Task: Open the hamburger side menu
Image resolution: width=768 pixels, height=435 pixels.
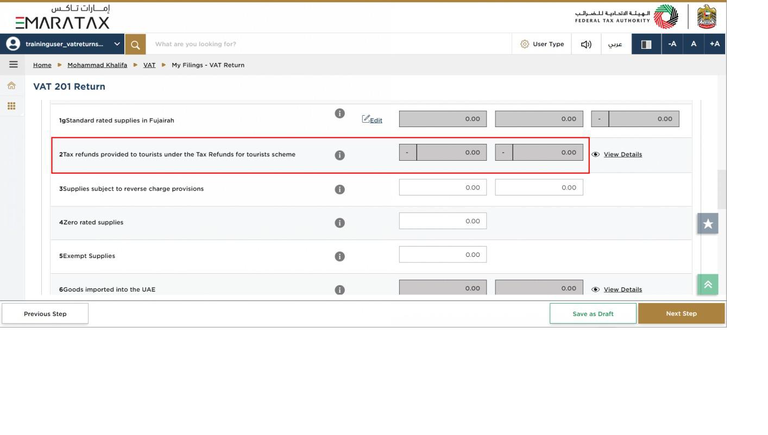Action: [x=13, y=65]
